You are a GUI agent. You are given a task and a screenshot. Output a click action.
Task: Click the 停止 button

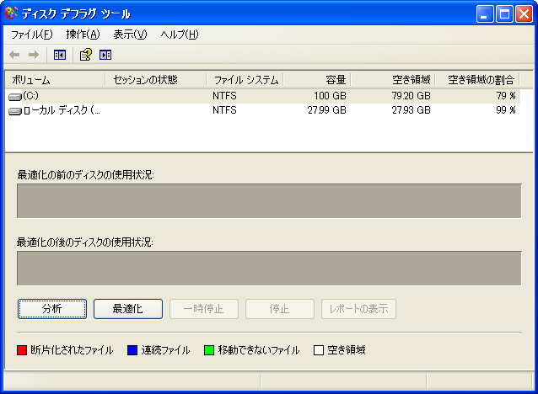(280, 309)
